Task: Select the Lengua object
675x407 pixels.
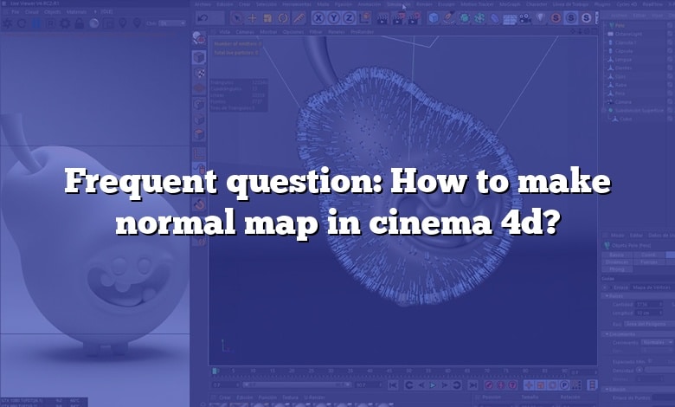Action: click(623, 60)
